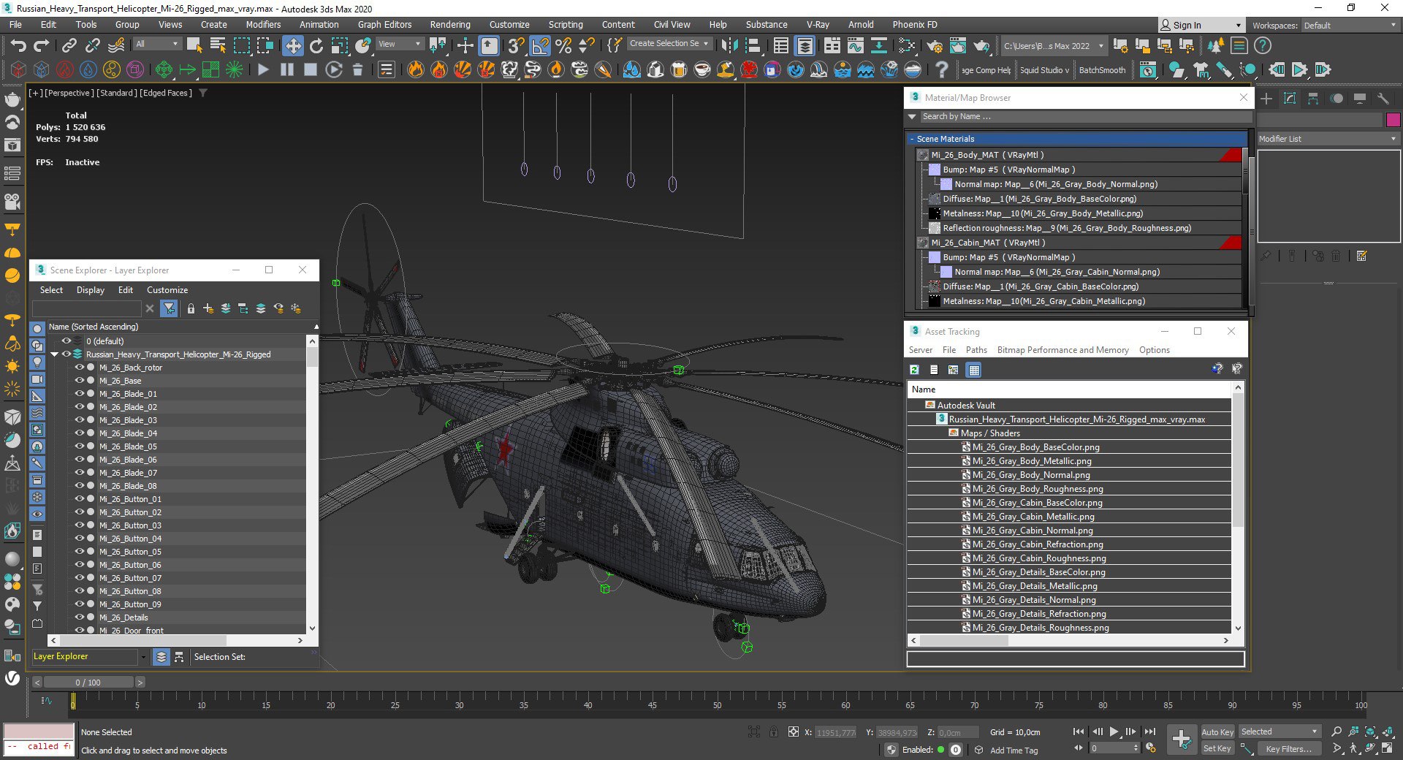The image size is (1403, 760).
Task: Click Refresh icon in Asset Tracking
Action: 914,370
